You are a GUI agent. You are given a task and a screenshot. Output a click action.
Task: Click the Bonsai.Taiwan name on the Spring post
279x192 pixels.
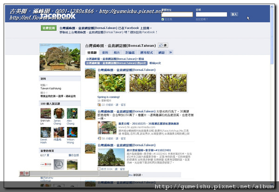click(126, 70)
